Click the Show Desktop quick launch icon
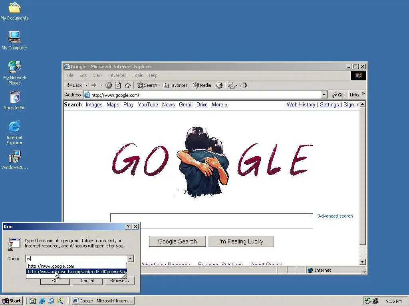 click(x=33, y=301)
